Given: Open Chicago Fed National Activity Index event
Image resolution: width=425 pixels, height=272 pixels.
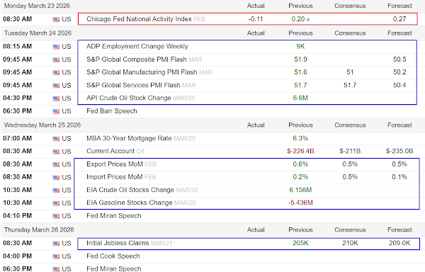Looking at the screenshot, I should [139, 19].
